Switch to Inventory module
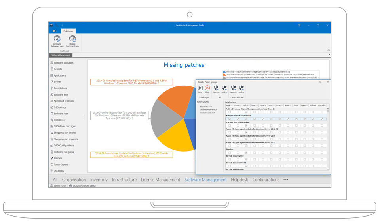 (x=99, y=180)
